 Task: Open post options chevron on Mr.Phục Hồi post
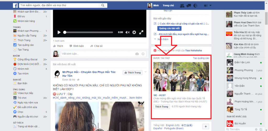(x=146, y=72)
